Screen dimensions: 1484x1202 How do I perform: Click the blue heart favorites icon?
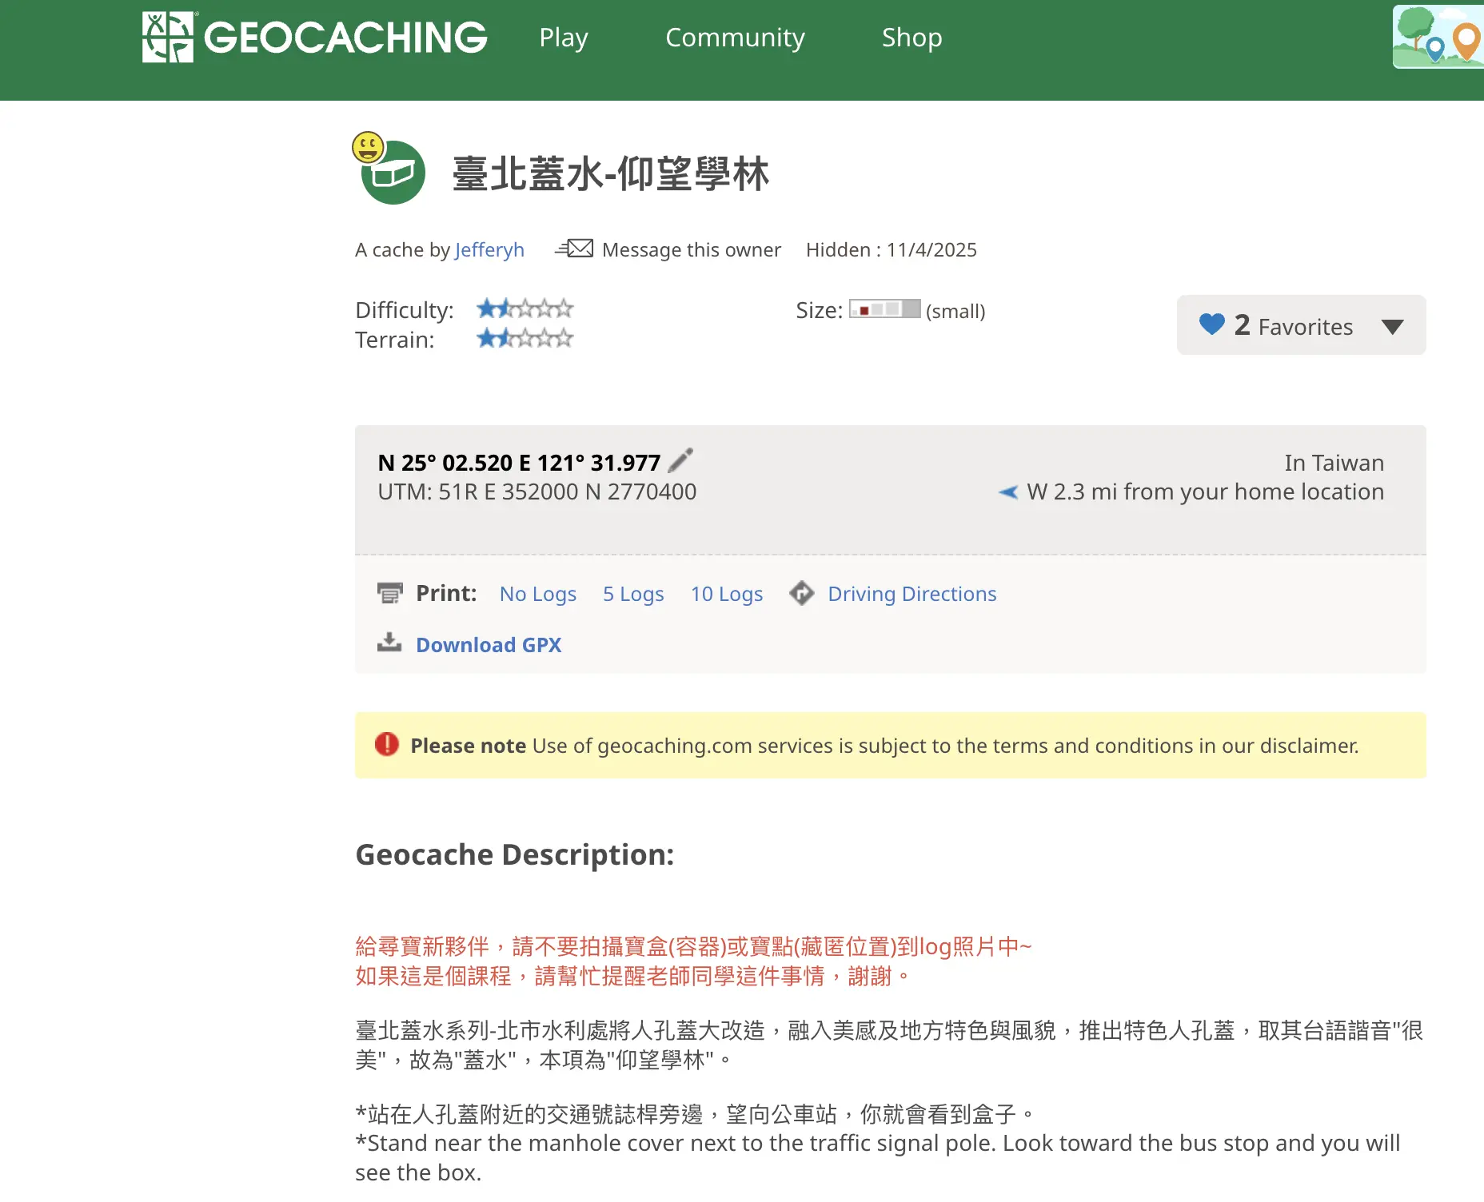[x=1211, y=324]
